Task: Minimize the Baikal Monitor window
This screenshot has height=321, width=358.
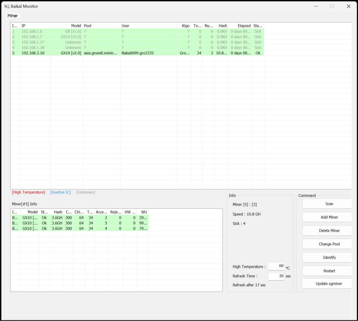Action: click(316, 6)
